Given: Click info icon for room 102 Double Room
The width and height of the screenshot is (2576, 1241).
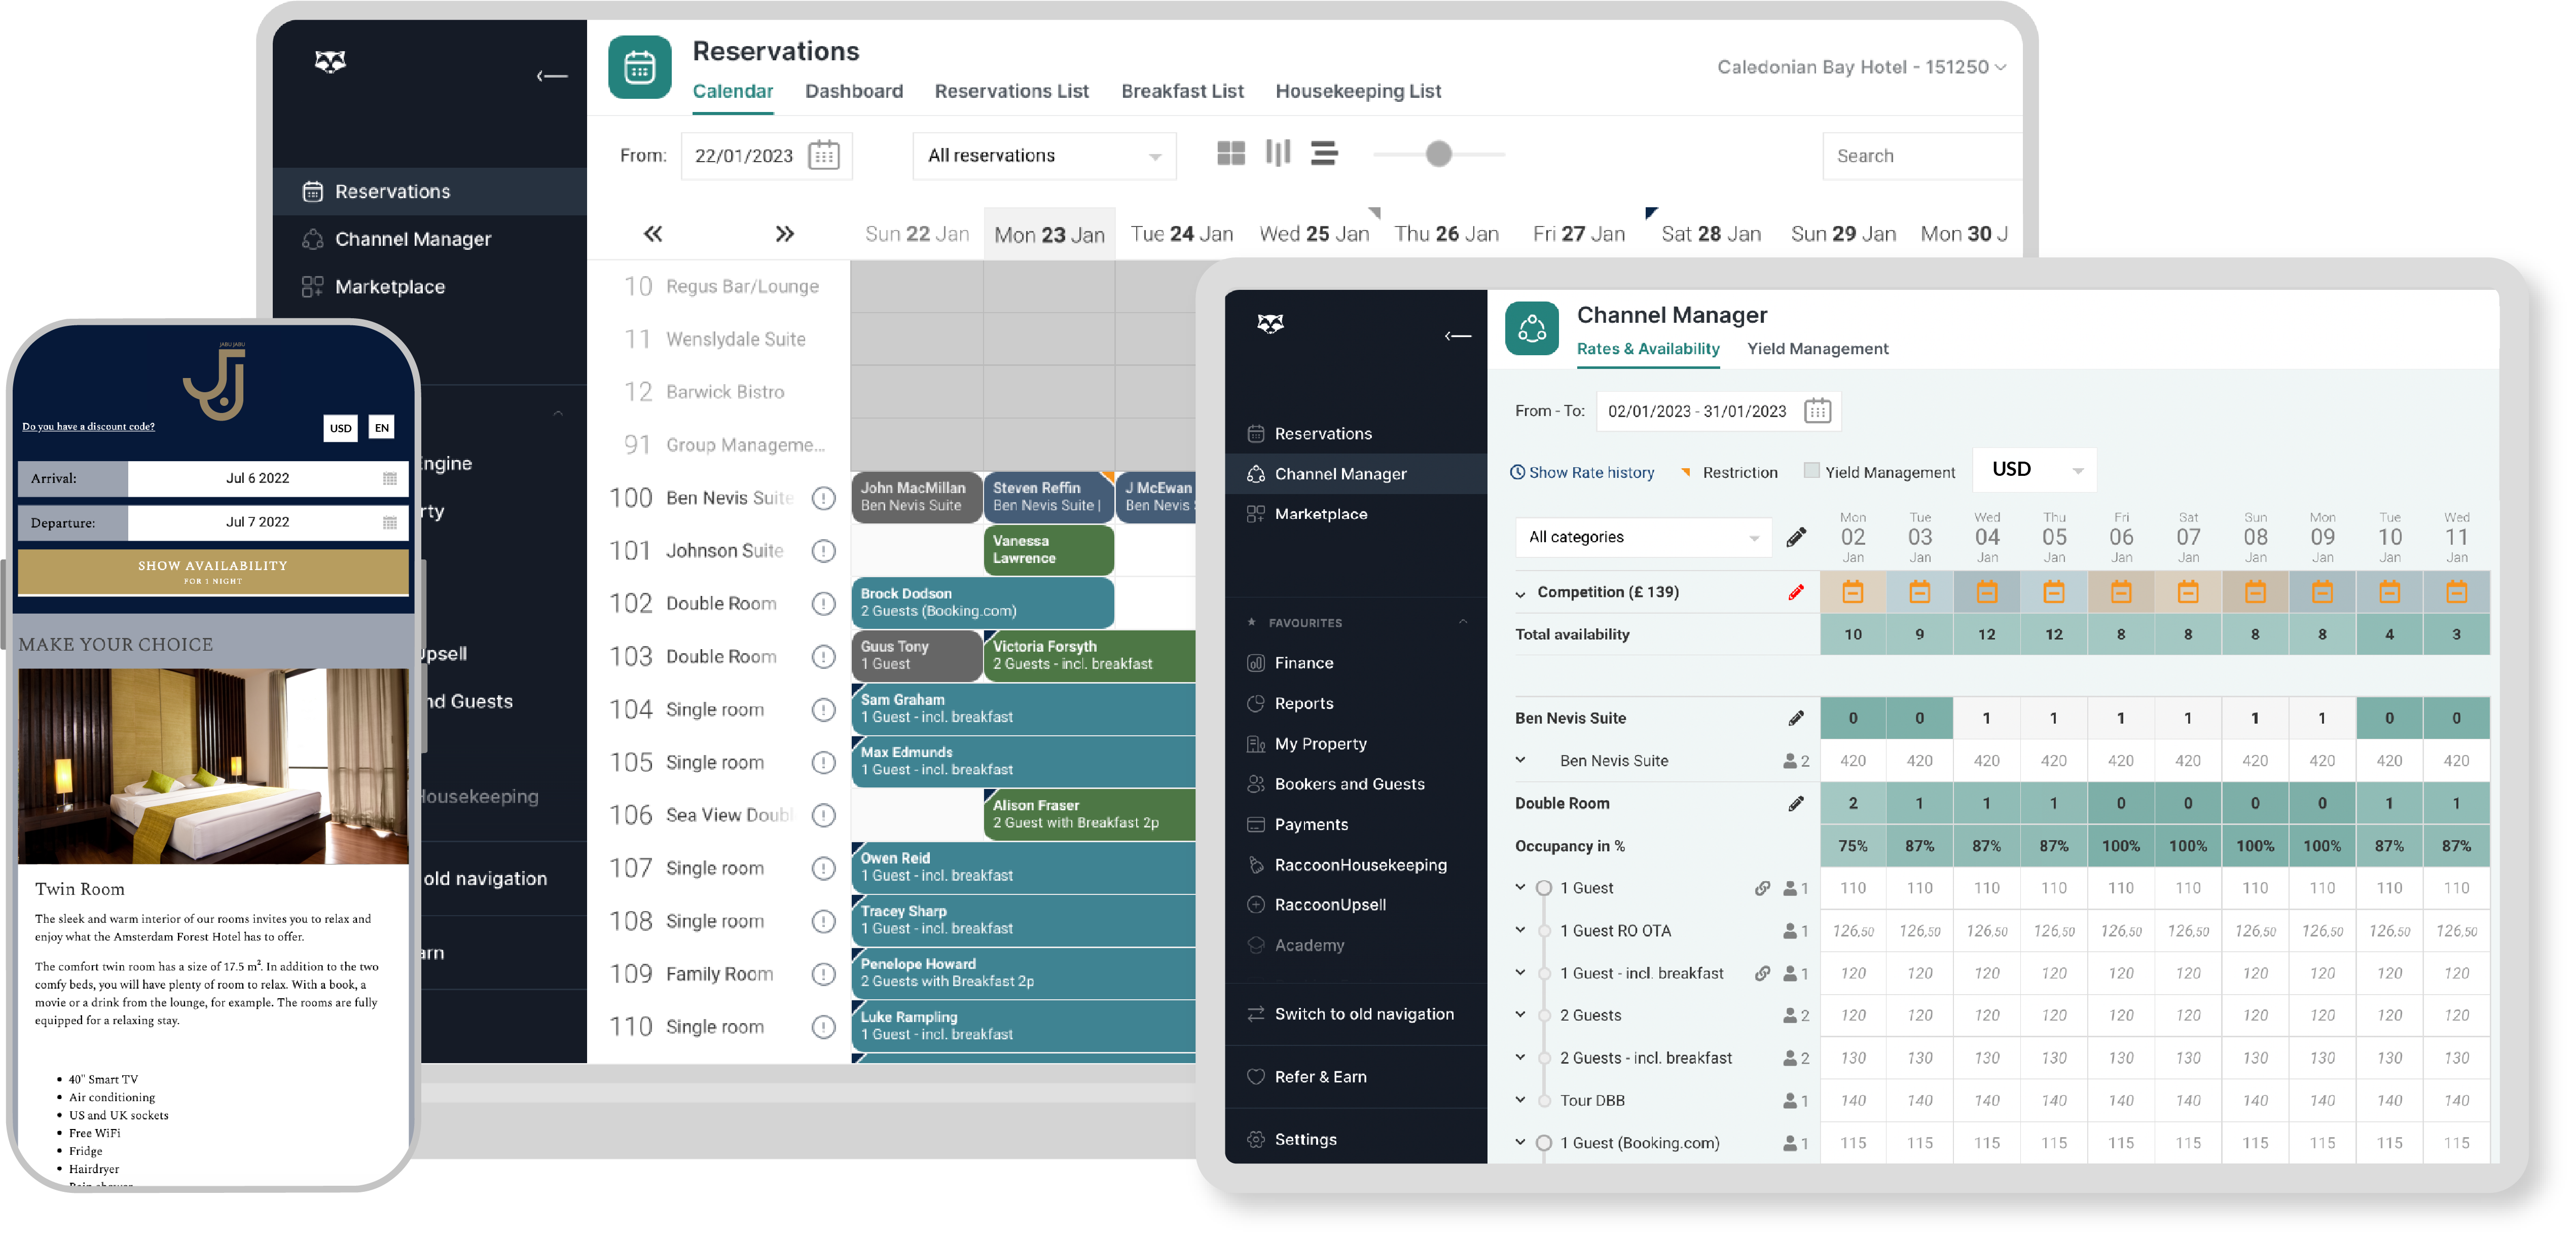Looking at the screenshot, I should pos(823,604).
